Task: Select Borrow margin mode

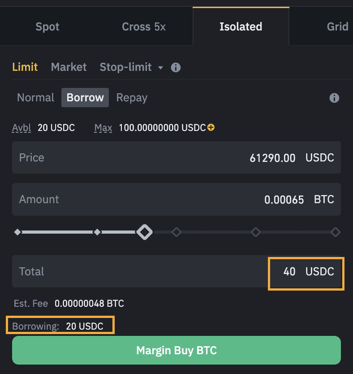Action: tap(85, 98)
